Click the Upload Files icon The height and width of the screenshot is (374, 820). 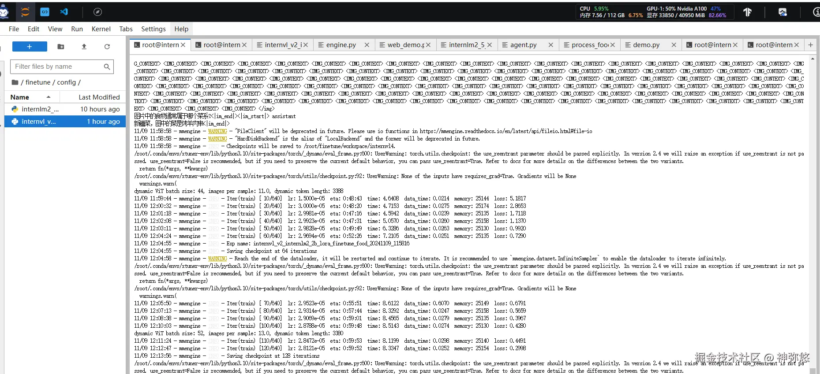[84, 47]
